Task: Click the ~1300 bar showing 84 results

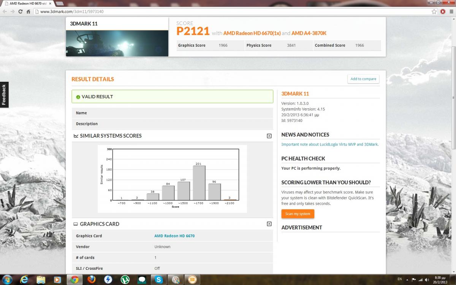Action: click(x=168, y=193)
